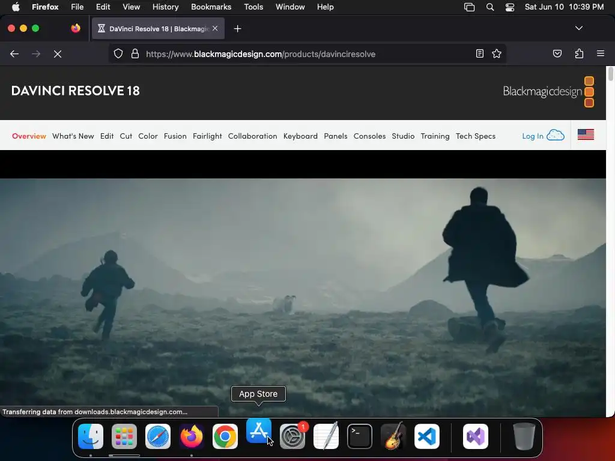Launch Google Chrome from the Dock
615x461 pixels.
(x=225, y=436)
